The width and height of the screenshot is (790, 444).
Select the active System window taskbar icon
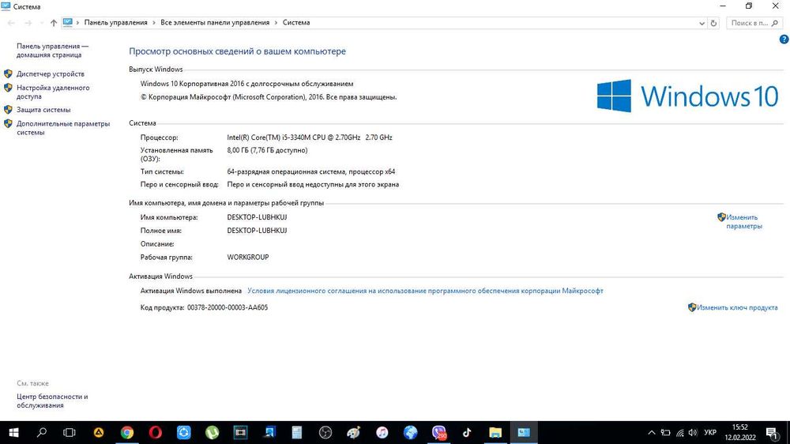coord(524,432)
